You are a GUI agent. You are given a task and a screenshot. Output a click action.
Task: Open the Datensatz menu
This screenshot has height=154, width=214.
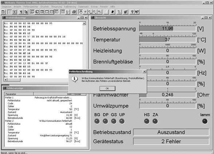coord(84,7)
